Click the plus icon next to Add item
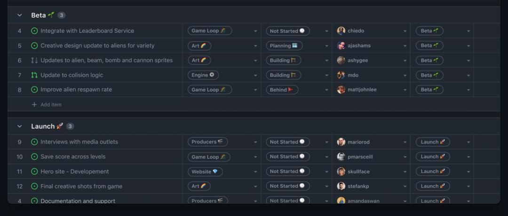Viewport: 508px width, 216px height. (x=34, y=105)
